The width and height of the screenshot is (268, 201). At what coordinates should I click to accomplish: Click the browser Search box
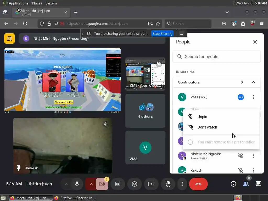pos(188,24)
